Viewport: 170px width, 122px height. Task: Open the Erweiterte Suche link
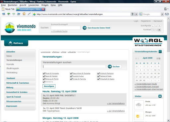click(59, 31)
